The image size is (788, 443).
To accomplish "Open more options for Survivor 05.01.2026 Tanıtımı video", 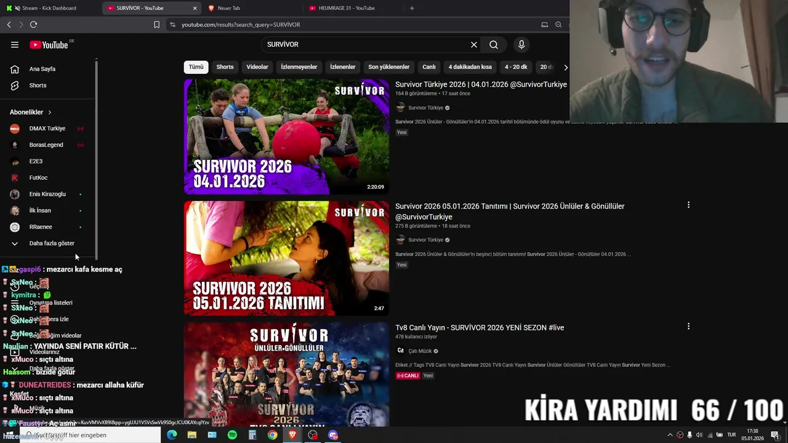I will (688, 205).
